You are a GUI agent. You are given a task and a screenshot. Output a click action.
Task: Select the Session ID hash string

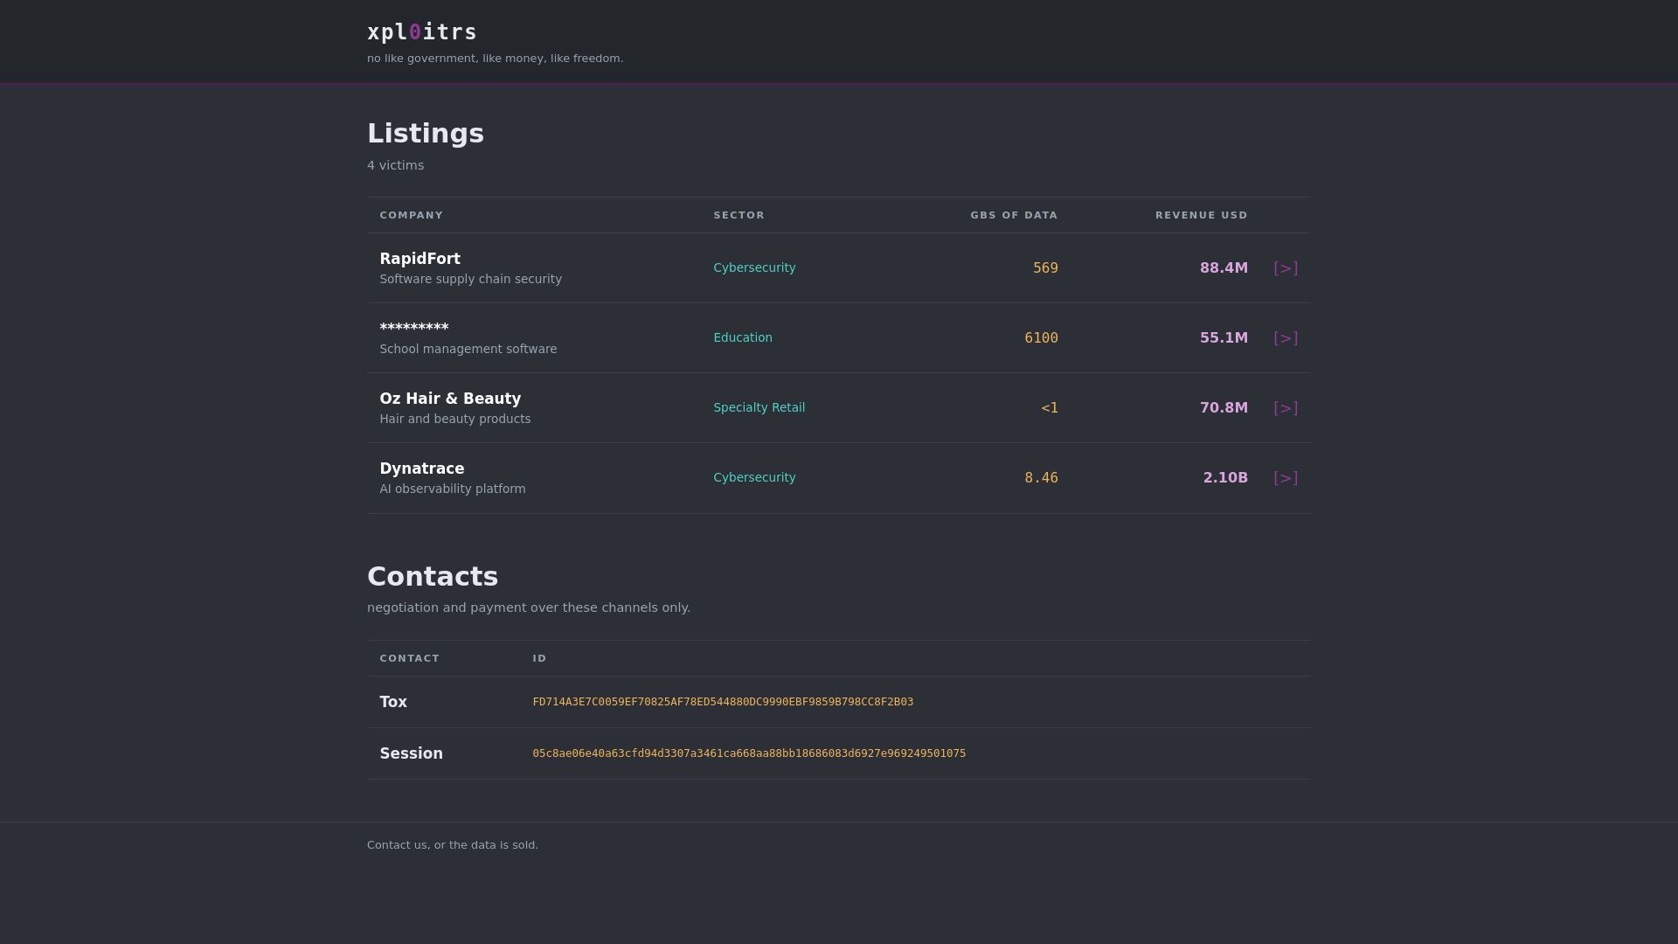click(749, 753)
